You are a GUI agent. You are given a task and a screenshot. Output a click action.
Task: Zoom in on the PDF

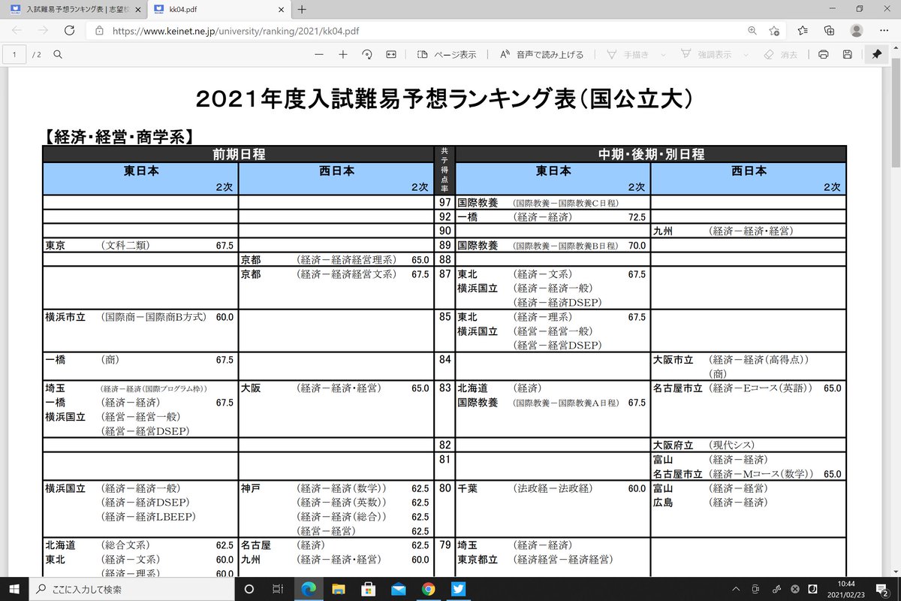342,54
